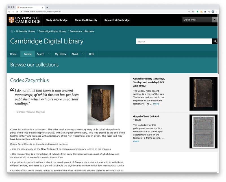This screenshot has height=182, width=226.
Task: Open the My Library tab
Action: coord(60,54)
